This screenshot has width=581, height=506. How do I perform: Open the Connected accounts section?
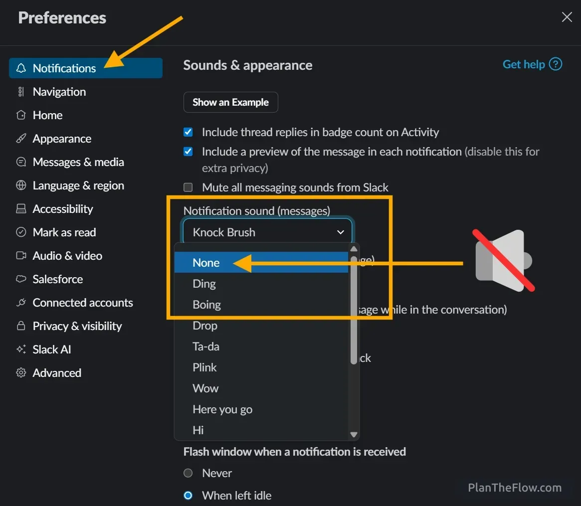click(82, 302)
